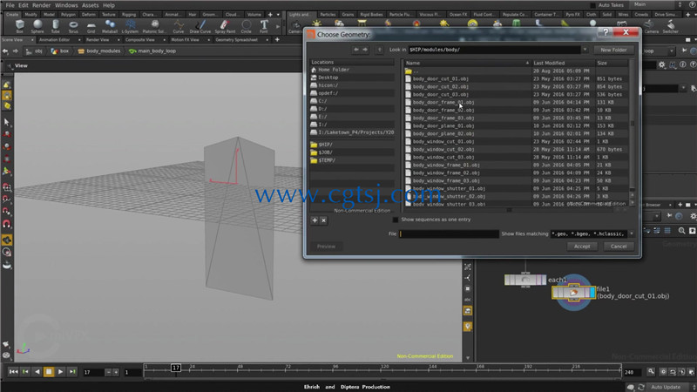Select the Grid shelf tool
Viewport: 697px width, 392px height.
click(91, 26)
